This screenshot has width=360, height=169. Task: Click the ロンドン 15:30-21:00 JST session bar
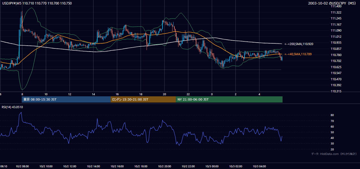(143, 99)
